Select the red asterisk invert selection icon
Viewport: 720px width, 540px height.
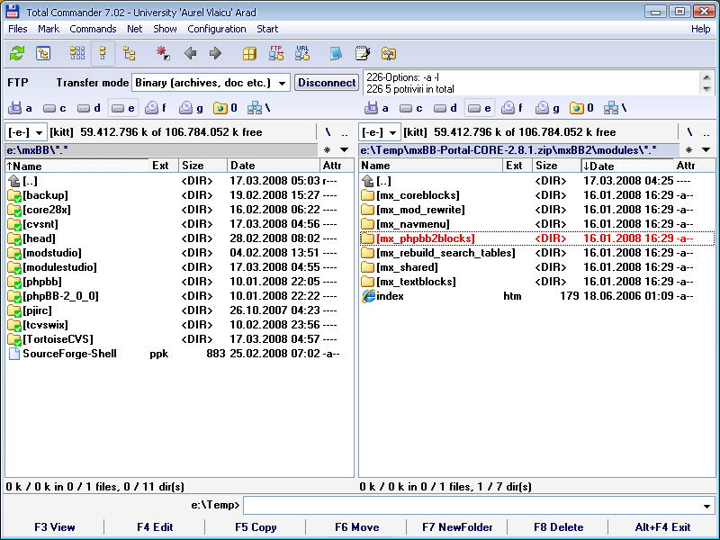click(163, 53)
